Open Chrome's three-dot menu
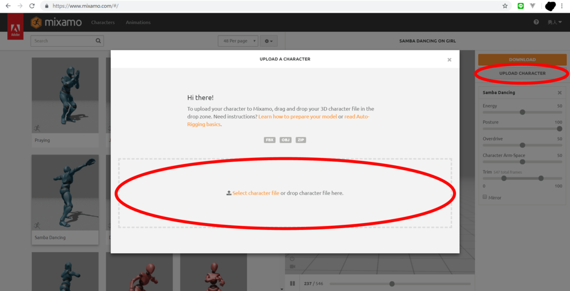This screenshot has width=570, height=291. point(562,6)
